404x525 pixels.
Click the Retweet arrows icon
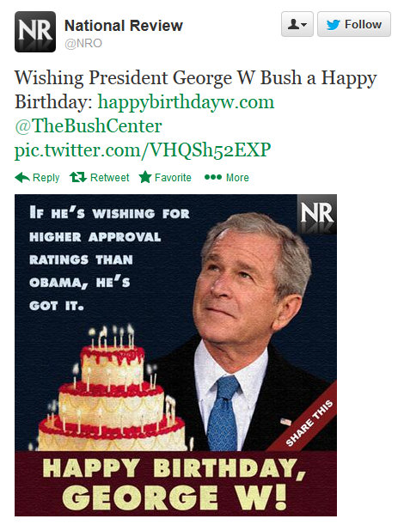coord(78,177)
